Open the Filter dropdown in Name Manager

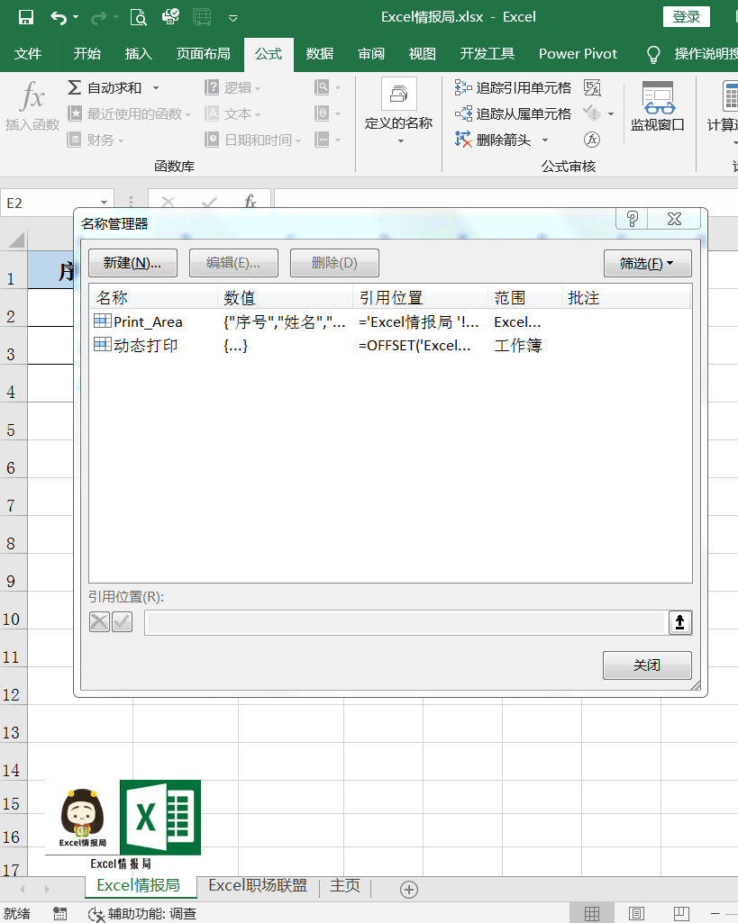(647, 263)
